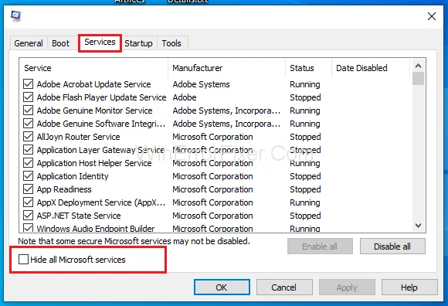Go to the Startup tab
The width and height of the screenshot is (448, 306).
(138, 43)
